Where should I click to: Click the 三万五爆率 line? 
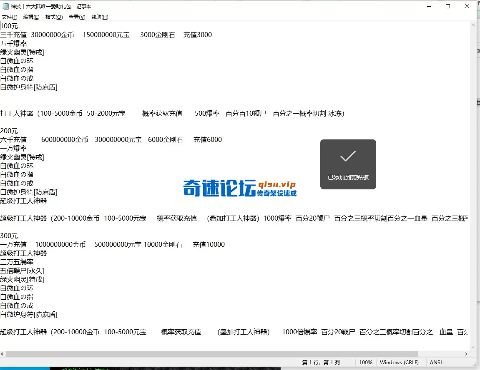coord(17,262)
